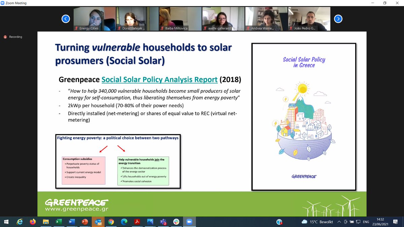
Task: Launch Internet Explorer from taskbar
Action: pyautogui.click(x=20, y=222)
